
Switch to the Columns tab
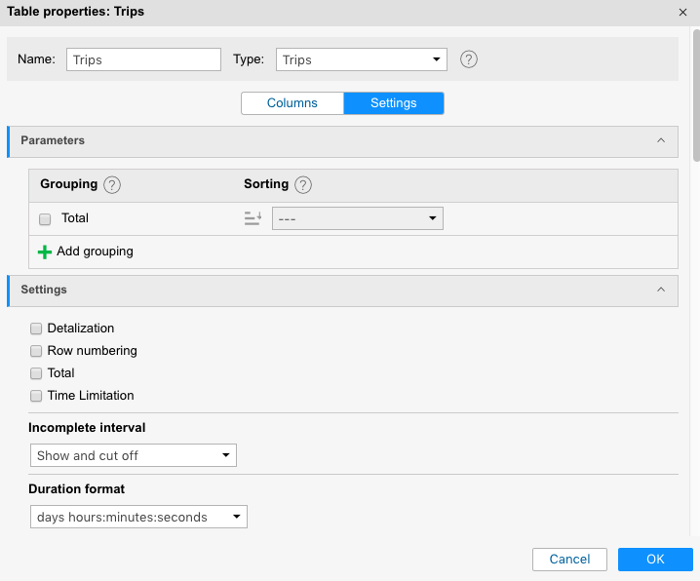[292, 103]
